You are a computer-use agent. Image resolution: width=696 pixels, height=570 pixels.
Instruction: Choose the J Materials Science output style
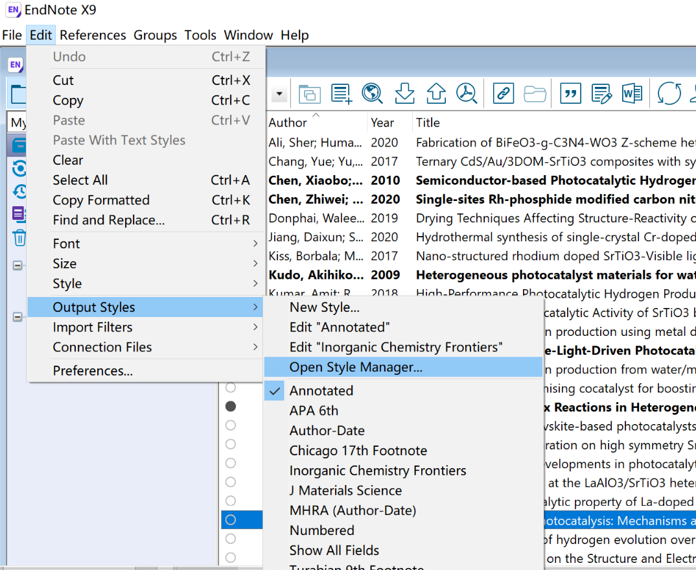(403, 490)
